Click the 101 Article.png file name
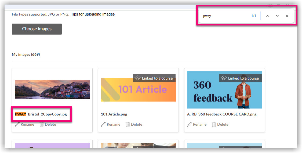The image size is (302, 153). (114, 114)
